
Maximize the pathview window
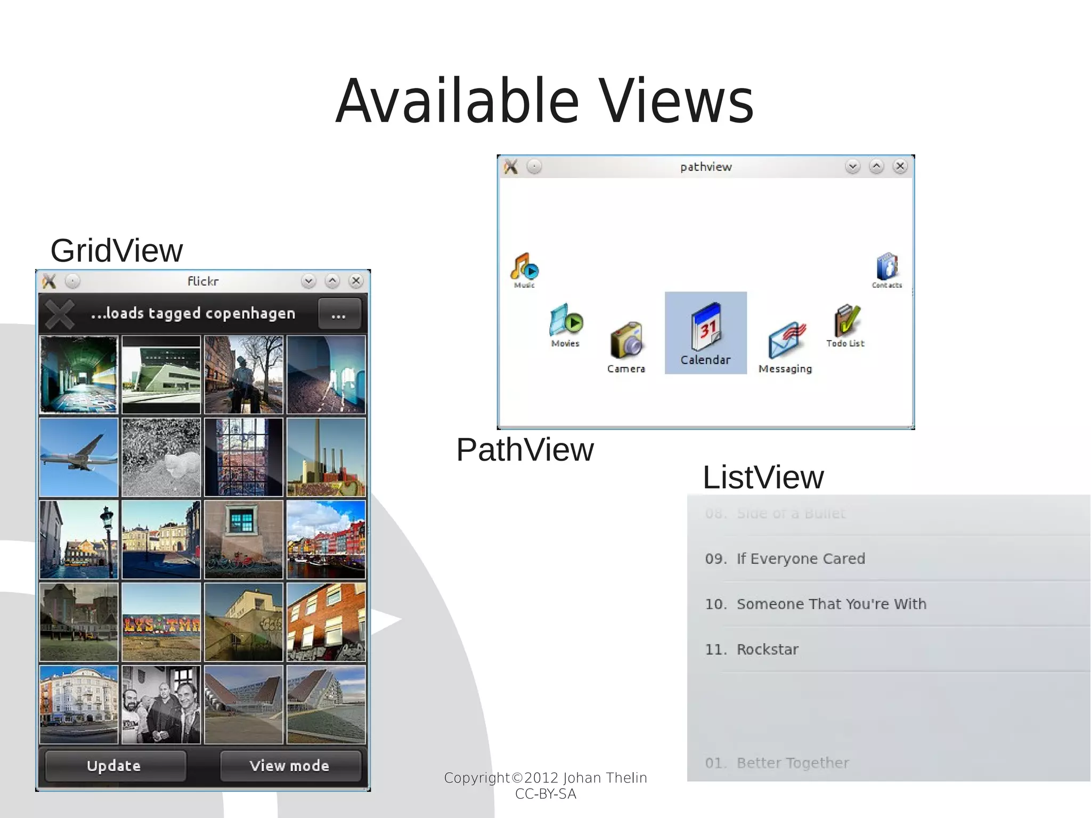[876, 167]
